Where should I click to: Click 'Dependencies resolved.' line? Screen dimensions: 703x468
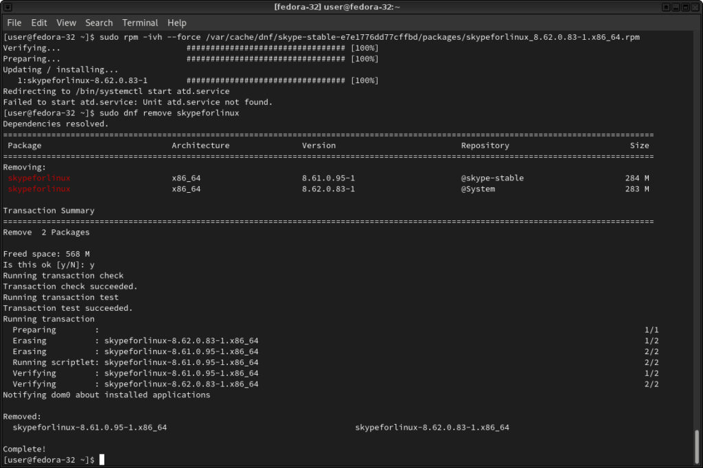(56, 124)
